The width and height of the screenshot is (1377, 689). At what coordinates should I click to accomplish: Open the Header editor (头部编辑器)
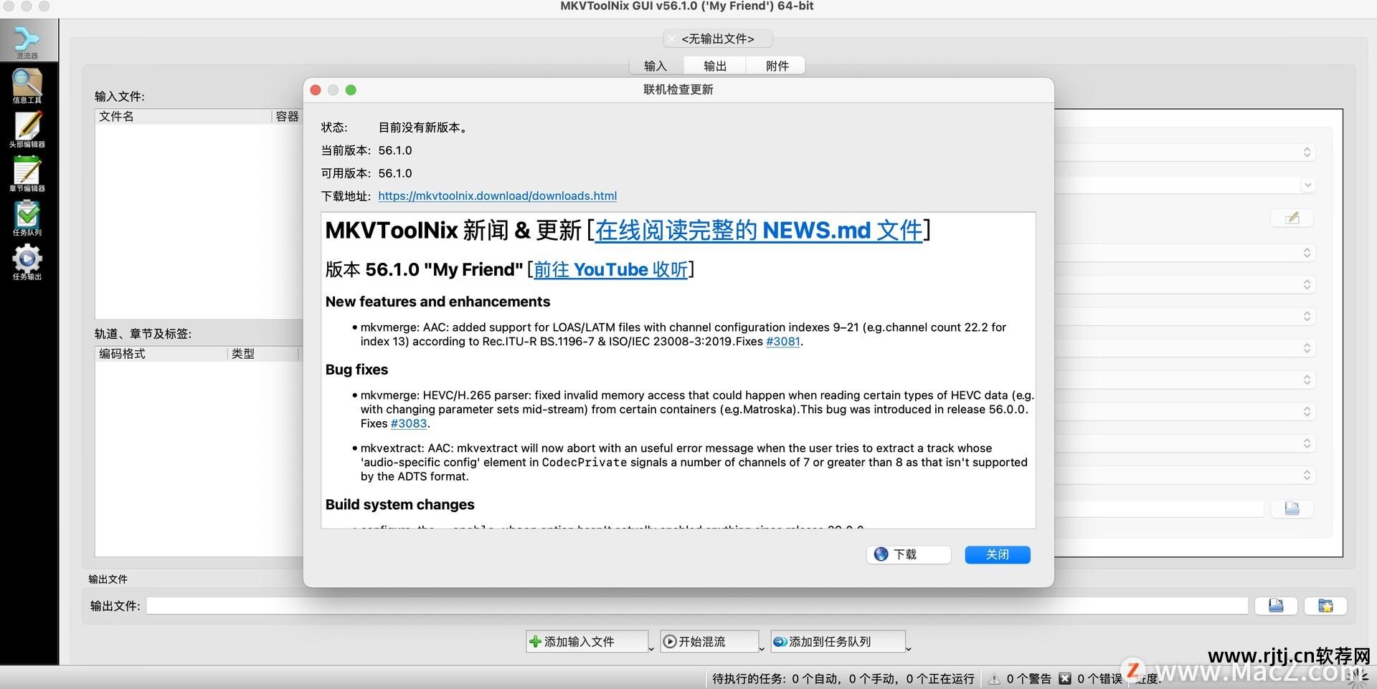coord(27,130)
